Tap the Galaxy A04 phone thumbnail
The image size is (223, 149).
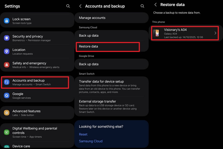(x=156, y=33)
